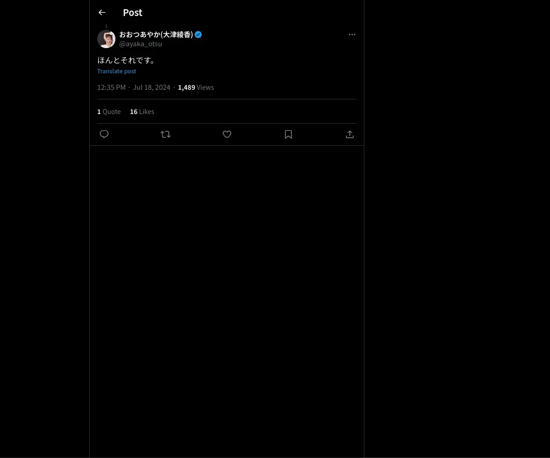Bookmark this post
Viewport: 550px width, 458px height.
point(288,134)
